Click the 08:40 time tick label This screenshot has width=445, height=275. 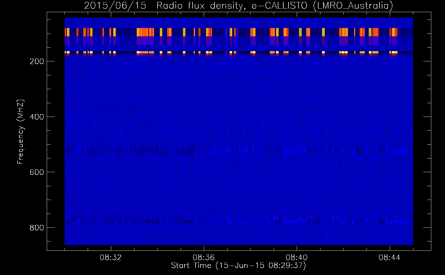pos(297,258)
